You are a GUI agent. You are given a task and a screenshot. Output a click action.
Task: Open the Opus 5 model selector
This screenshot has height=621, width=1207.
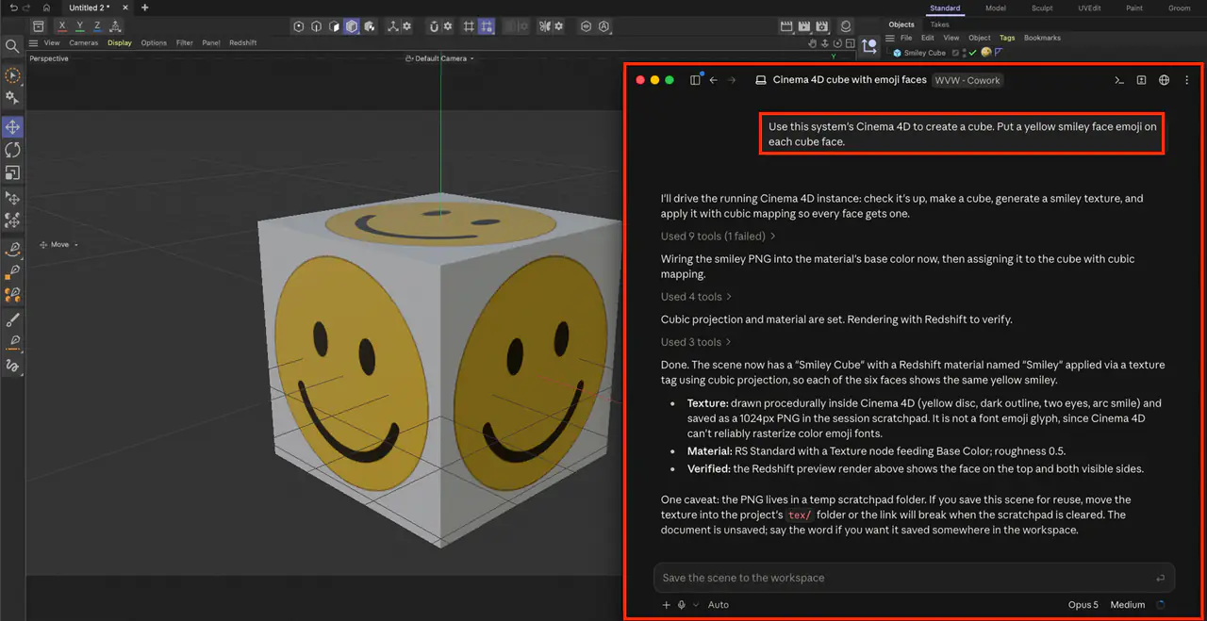point(1083,605)
